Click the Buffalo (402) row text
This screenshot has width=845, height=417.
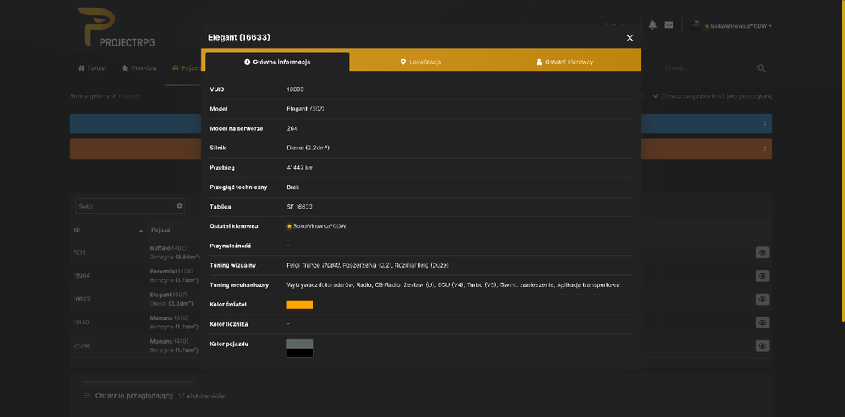coord(167,248)
